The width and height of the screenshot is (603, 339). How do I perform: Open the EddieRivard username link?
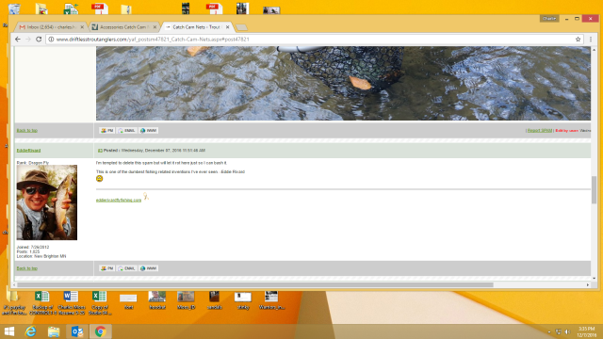tap(28, 151)
